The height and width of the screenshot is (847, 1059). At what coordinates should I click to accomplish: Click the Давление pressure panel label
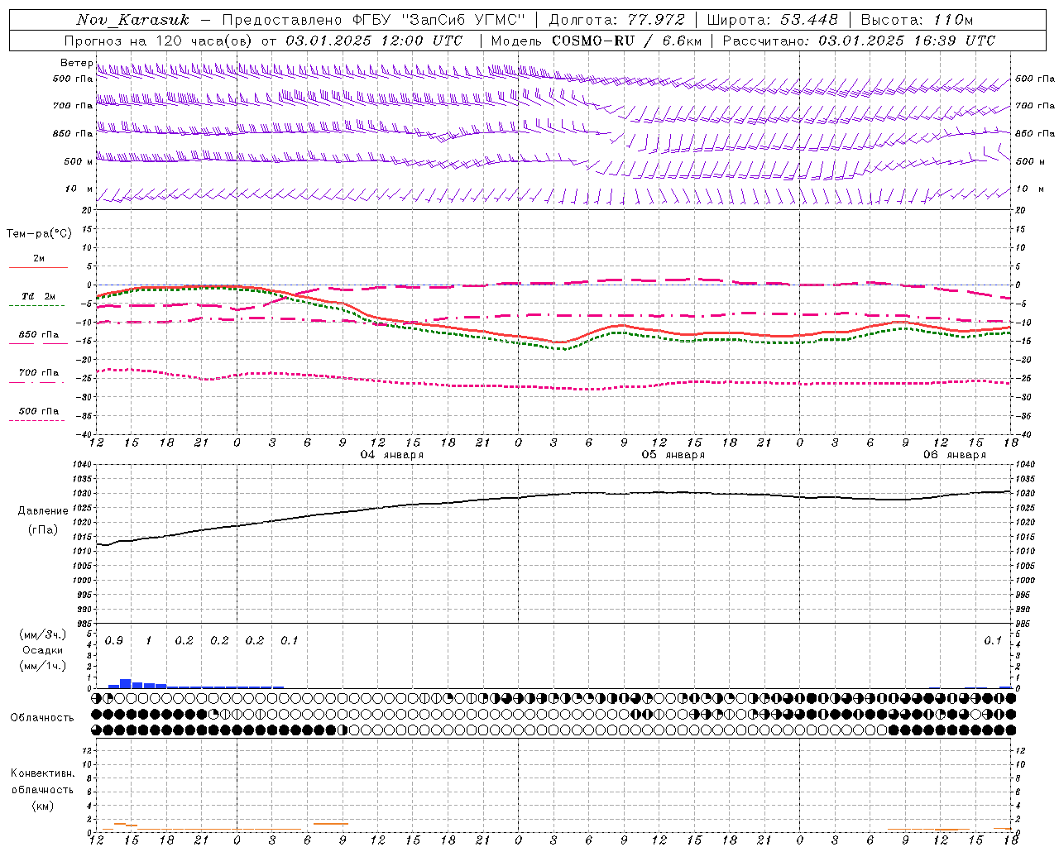click(43, 511)
